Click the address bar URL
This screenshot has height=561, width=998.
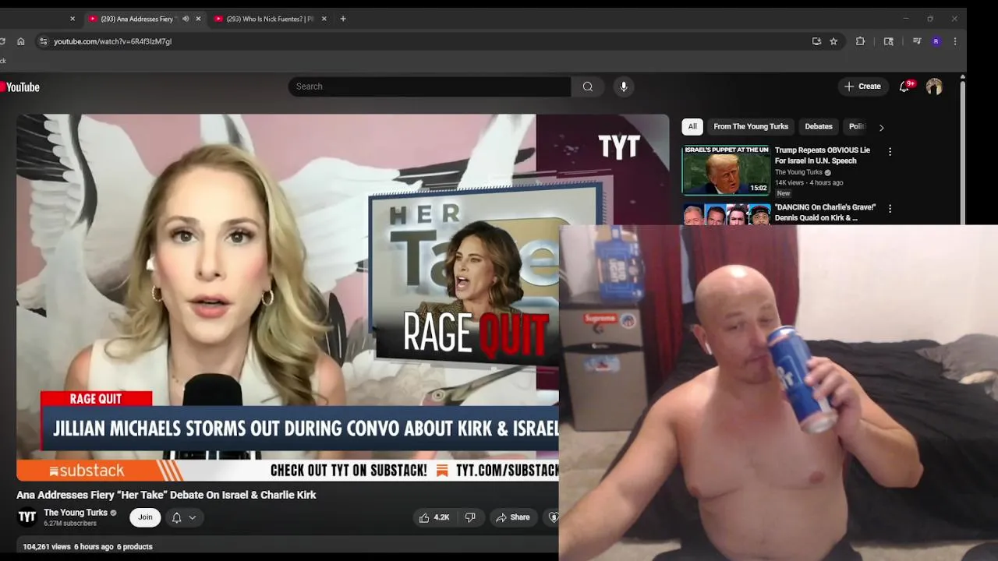point(113,41)
